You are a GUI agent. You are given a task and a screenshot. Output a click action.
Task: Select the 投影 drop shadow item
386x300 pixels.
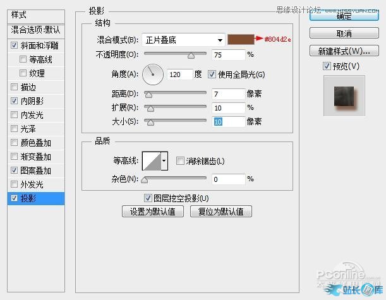(x=36, y=198)
